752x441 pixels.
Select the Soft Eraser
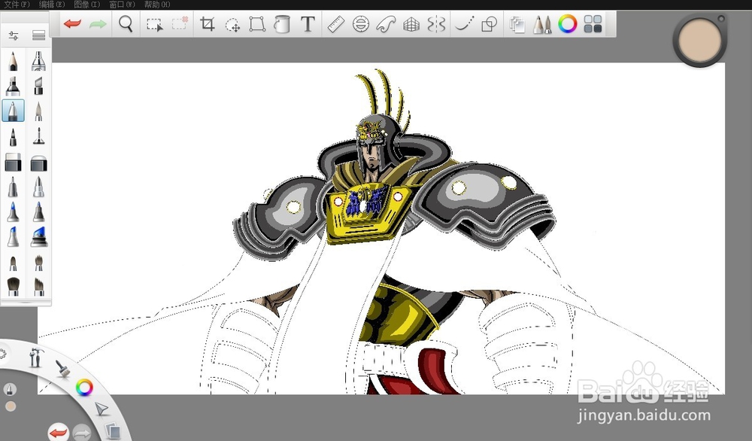38,163
